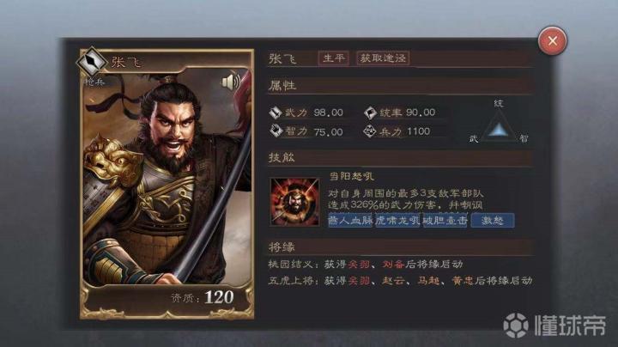Click 黄忠 link in 五虎上将 bond
This screenshot has width=618, height=347.
click(x=463, y=281)
